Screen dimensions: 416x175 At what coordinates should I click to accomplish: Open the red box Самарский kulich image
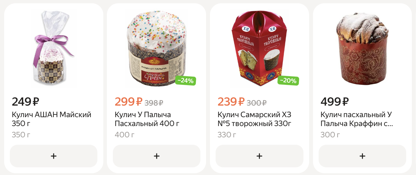pyautogui.click(x=259, y=48)
